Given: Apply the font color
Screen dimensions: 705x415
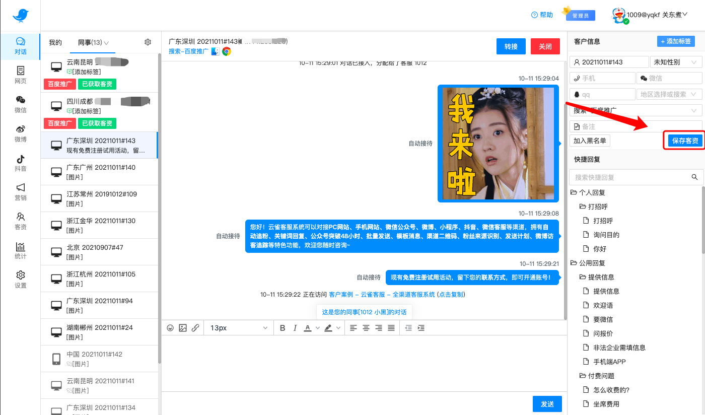Looking at the screenshot, I should [x=308, y=328].
